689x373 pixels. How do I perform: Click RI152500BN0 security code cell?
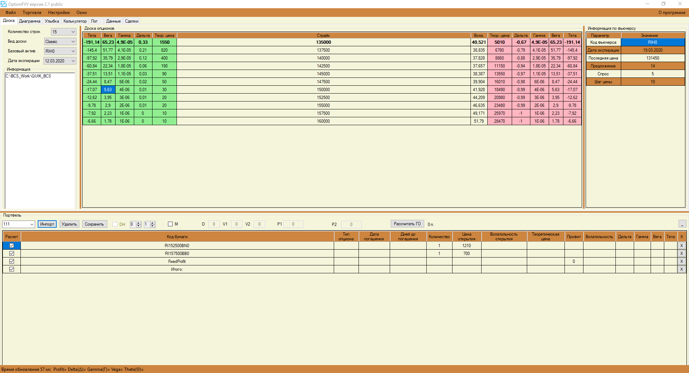pos(177,246)
